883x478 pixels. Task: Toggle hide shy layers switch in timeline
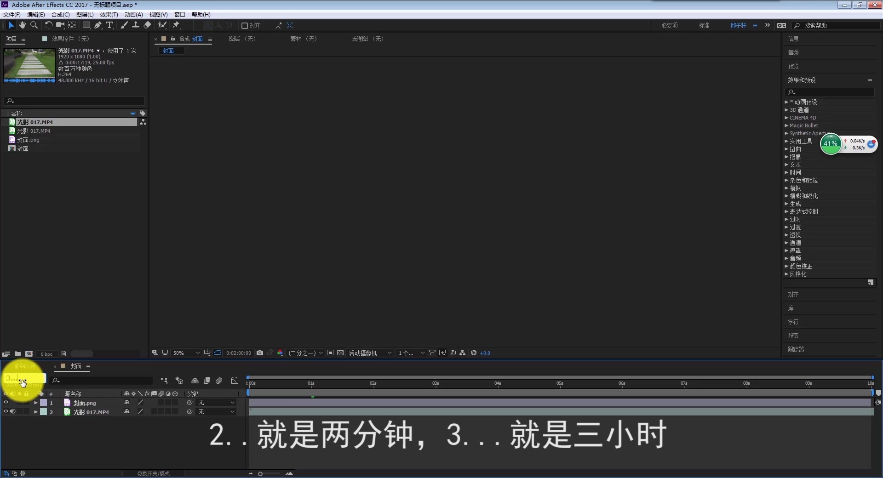tap(195, 381)
